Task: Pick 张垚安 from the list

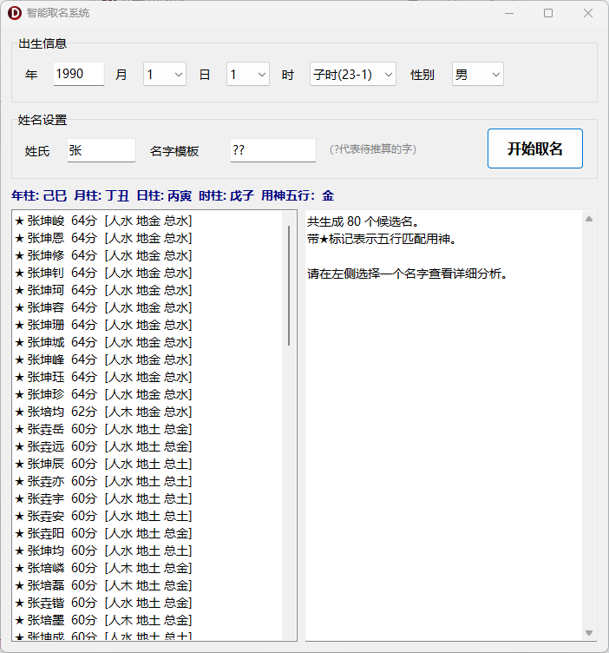Action: click(147, 516)
